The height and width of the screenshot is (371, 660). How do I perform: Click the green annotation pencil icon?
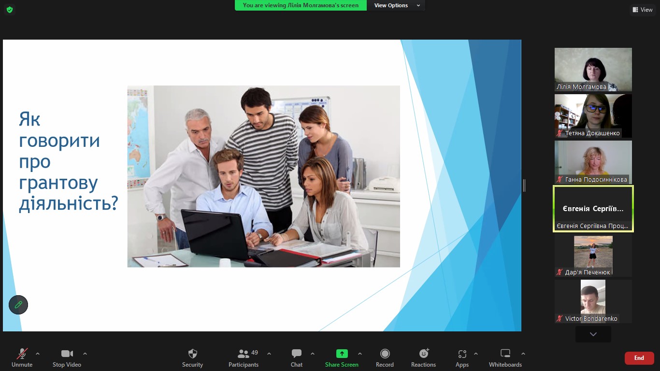coord(18,305)
